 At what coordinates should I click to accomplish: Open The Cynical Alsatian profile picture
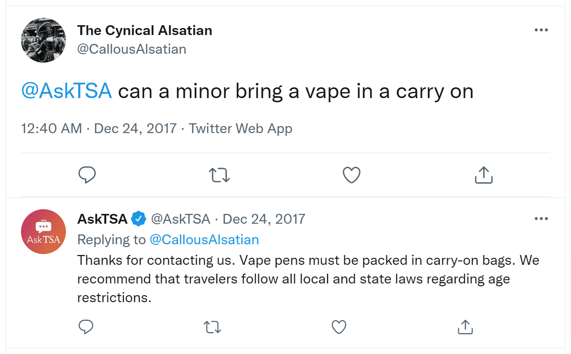click(43, 40)
